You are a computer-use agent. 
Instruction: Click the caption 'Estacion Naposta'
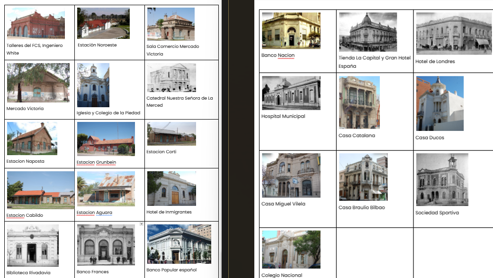point(26,161)
